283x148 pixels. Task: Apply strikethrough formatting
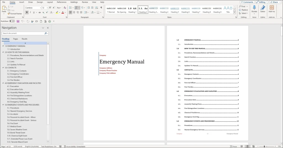click(40, 12)
